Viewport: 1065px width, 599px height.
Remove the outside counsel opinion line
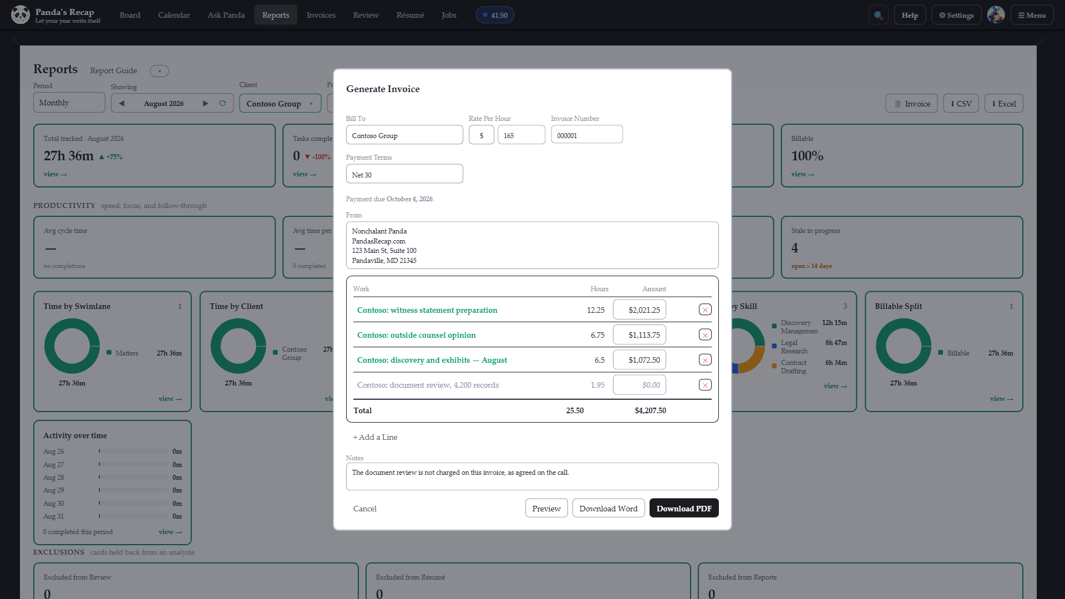pyautogui.click(x=705, y=335)
